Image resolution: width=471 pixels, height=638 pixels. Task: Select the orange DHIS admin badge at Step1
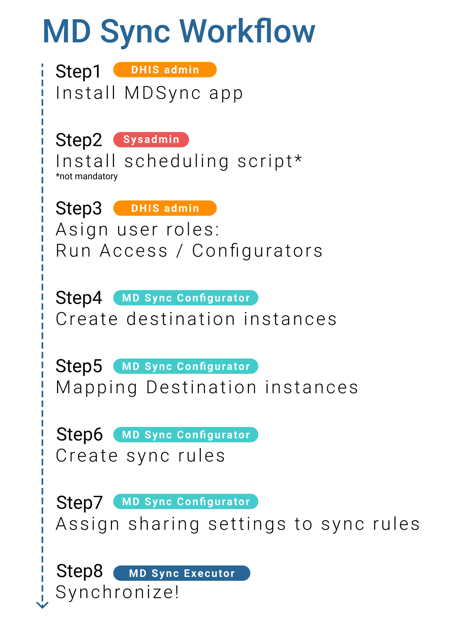click(x=165, y=70)
